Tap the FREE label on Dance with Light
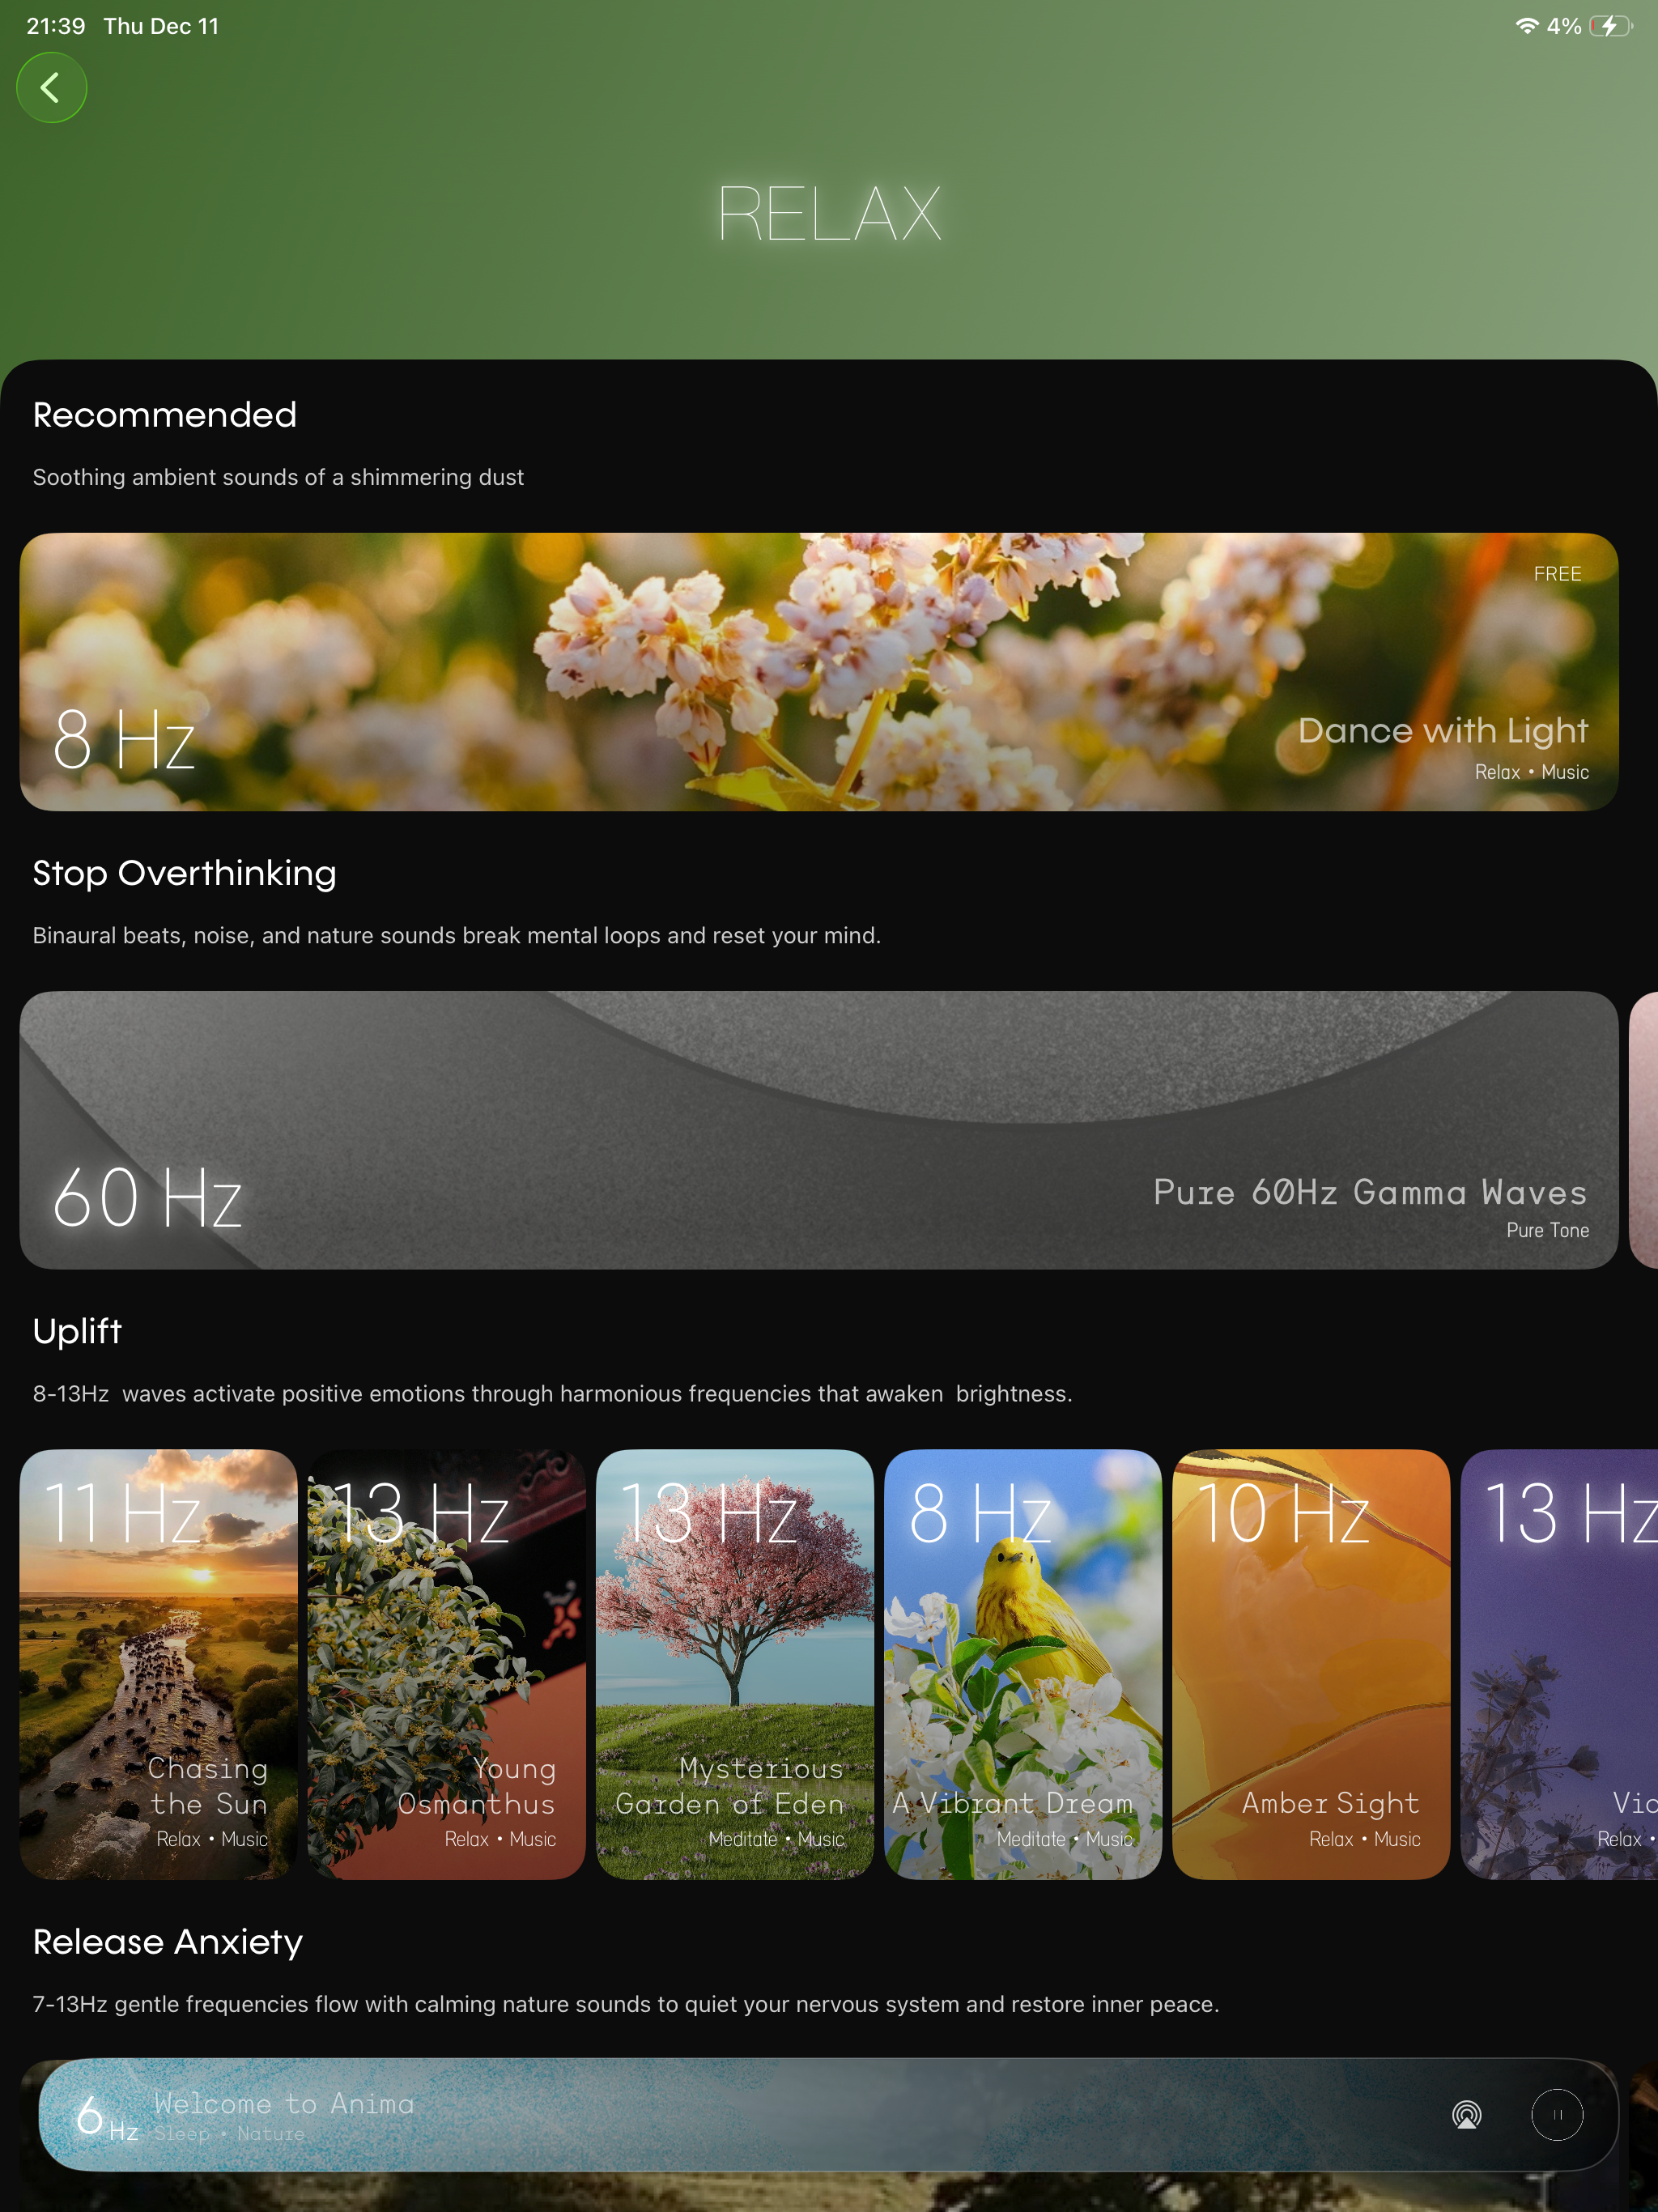The width and height of the screenshot is (1658, 2212). (1557, 574)
